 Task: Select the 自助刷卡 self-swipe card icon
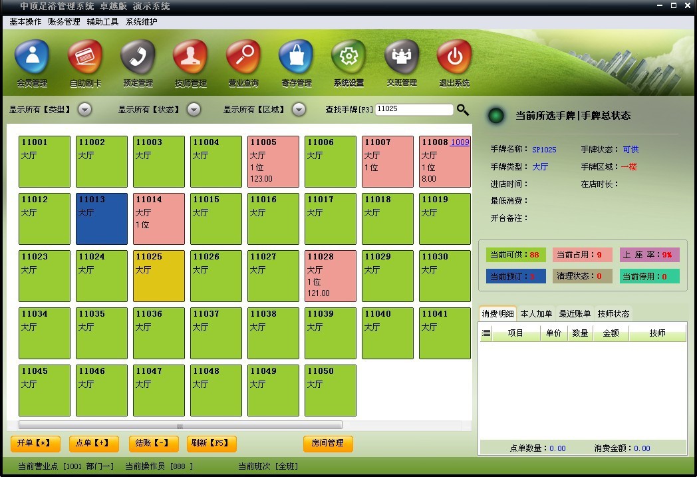(x=84, y=63)
